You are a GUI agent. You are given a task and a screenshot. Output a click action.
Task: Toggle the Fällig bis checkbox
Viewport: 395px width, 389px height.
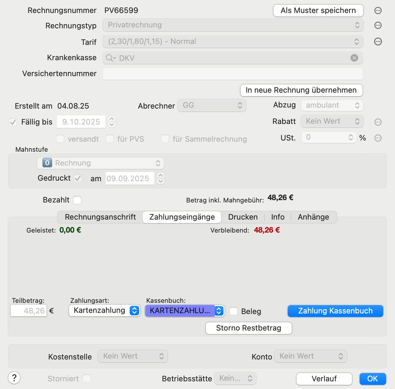coord(13,122)
